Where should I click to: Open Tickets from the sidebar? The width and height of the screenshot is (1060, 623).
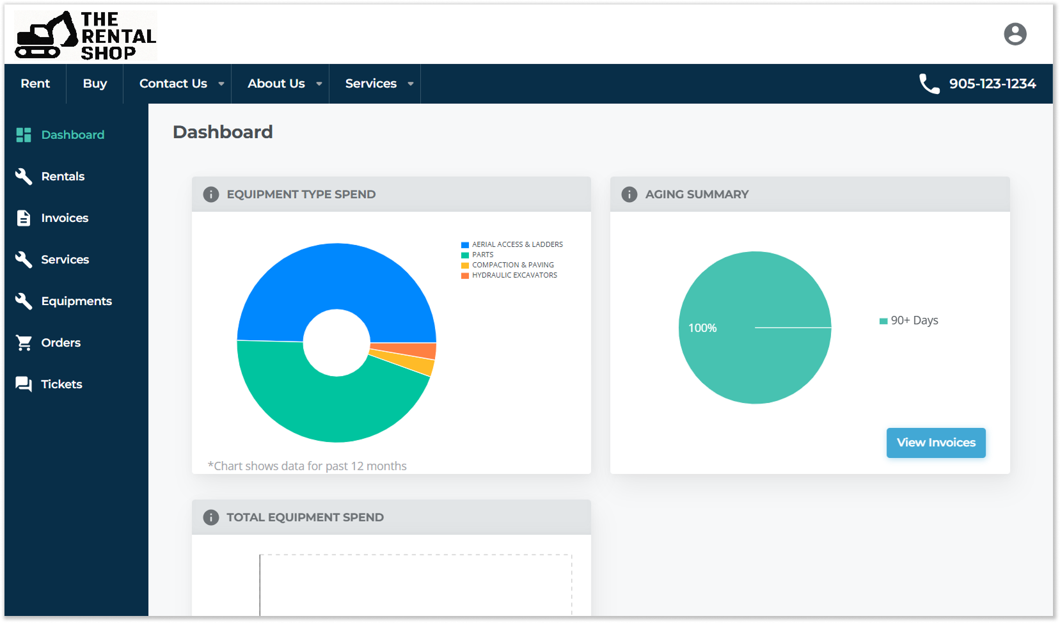(x=61, y=384)
